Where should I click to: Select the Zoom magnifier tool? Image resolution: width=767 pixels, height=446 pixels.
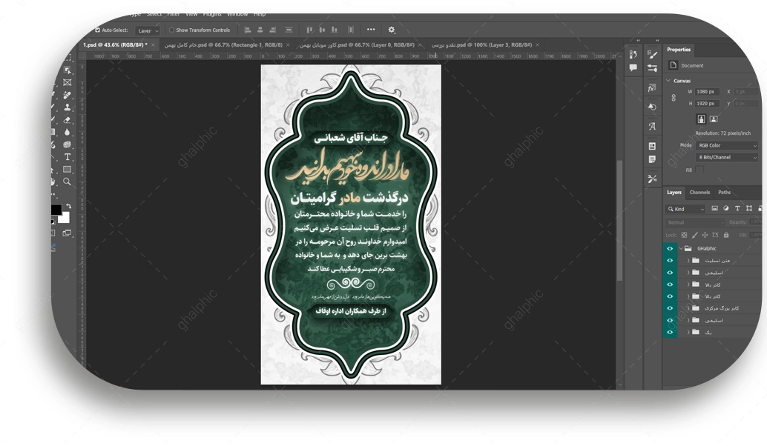click(68, 182)
